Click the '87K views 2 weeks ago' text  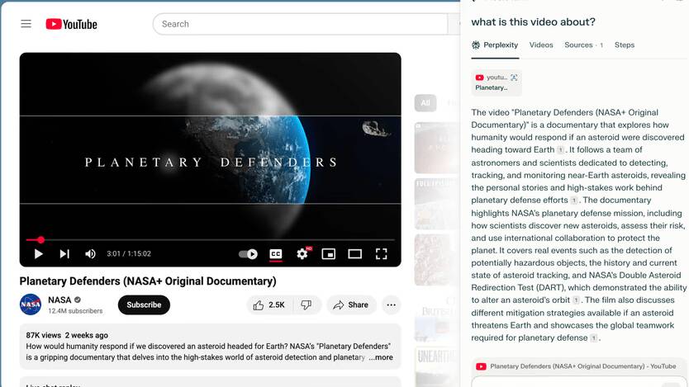point(67,335)
